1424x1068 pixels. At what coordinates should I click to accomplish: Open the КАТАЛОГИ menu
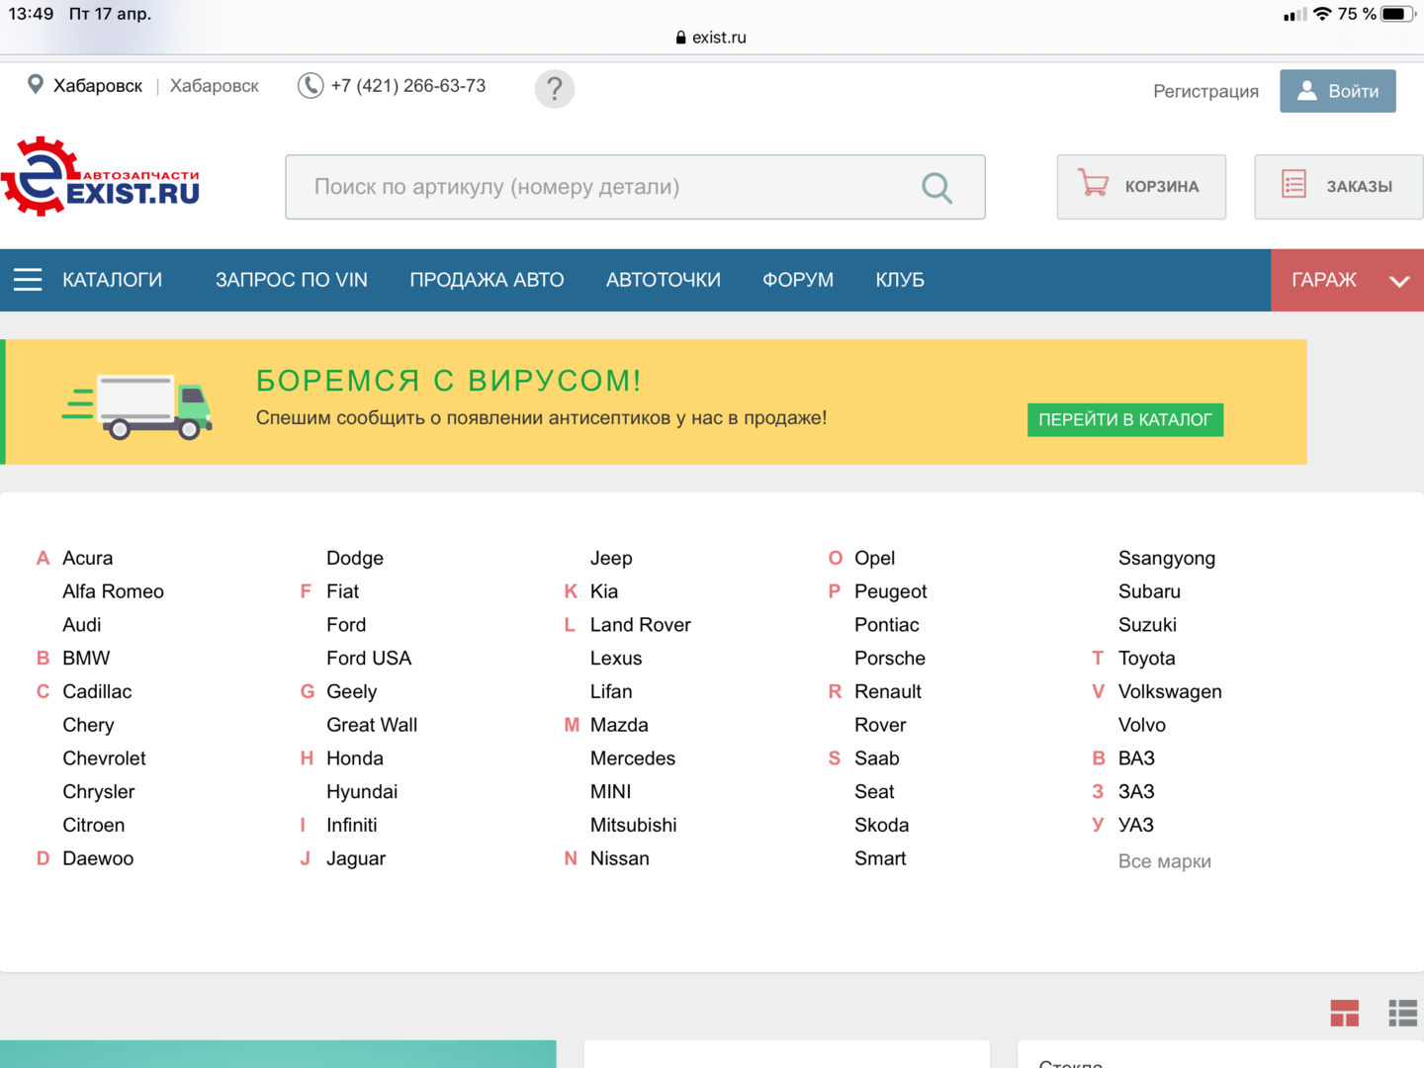point(112,280)
